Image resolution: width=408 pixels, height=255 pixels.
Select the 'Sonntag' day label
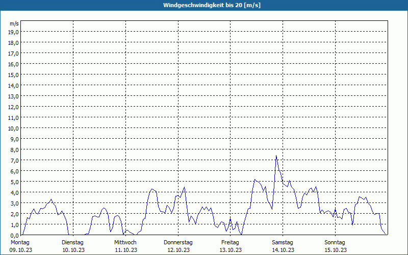pos(335,242)
